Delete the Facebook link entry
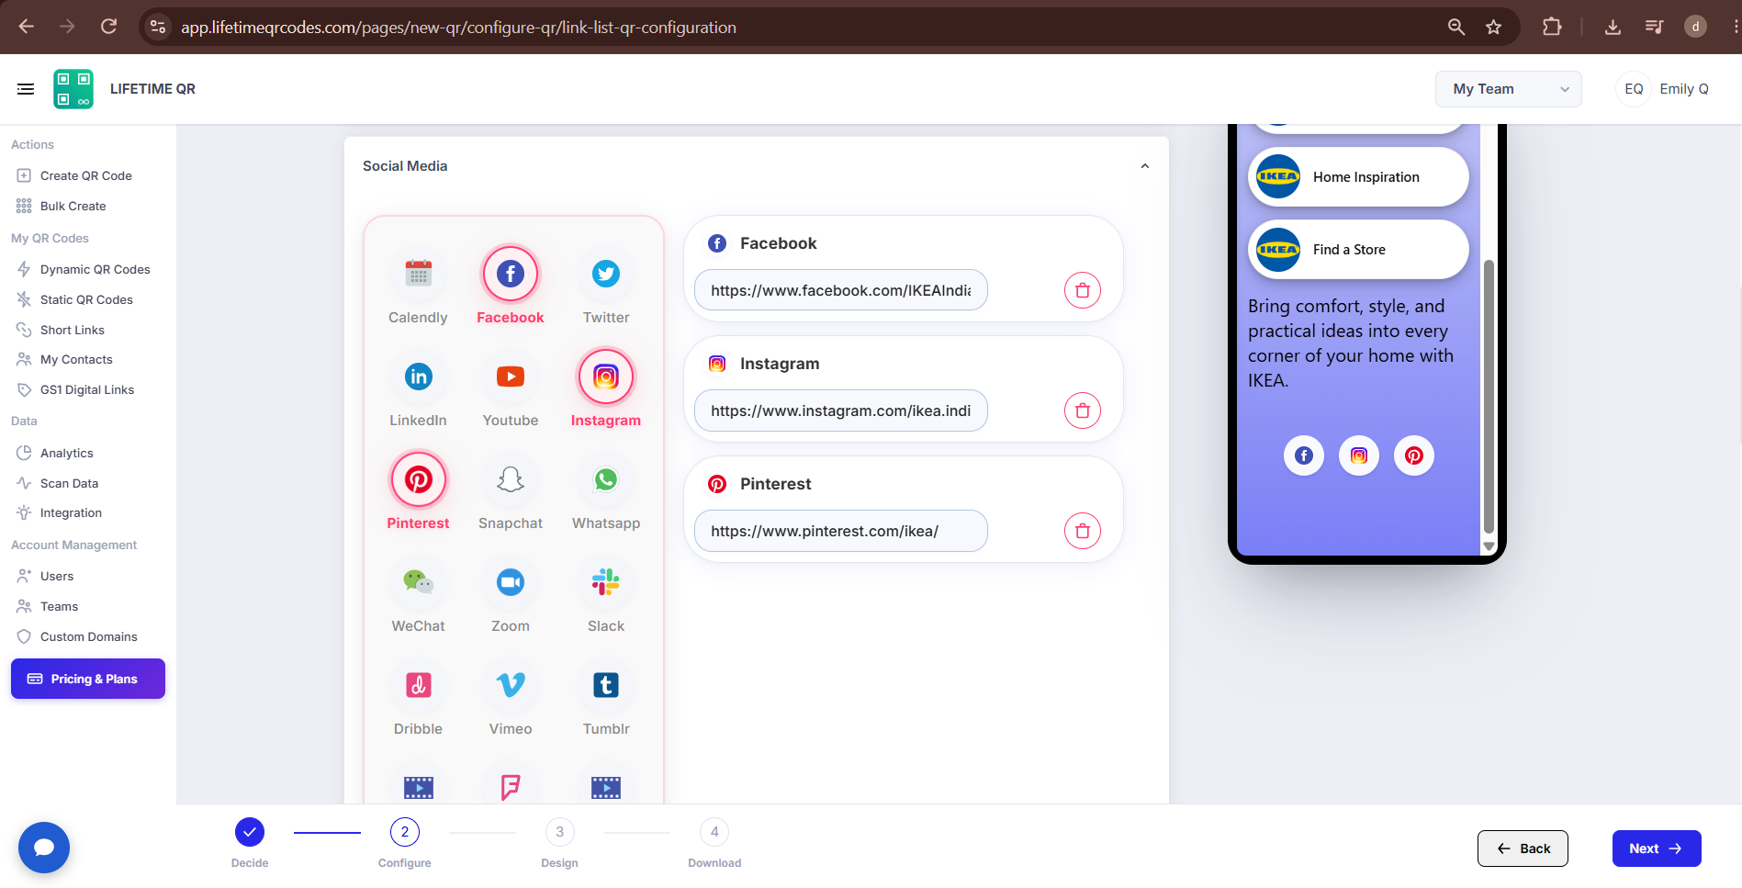Screen dimensions: 1742x888 (1083, 290)
